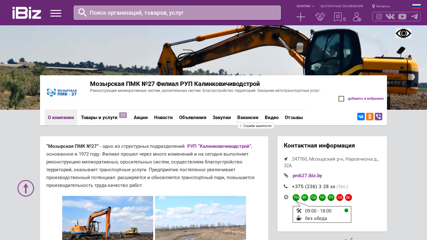Open the Беларусь location selector
Image resolution: width=427 pixels, height=240 pixels.
381,6
